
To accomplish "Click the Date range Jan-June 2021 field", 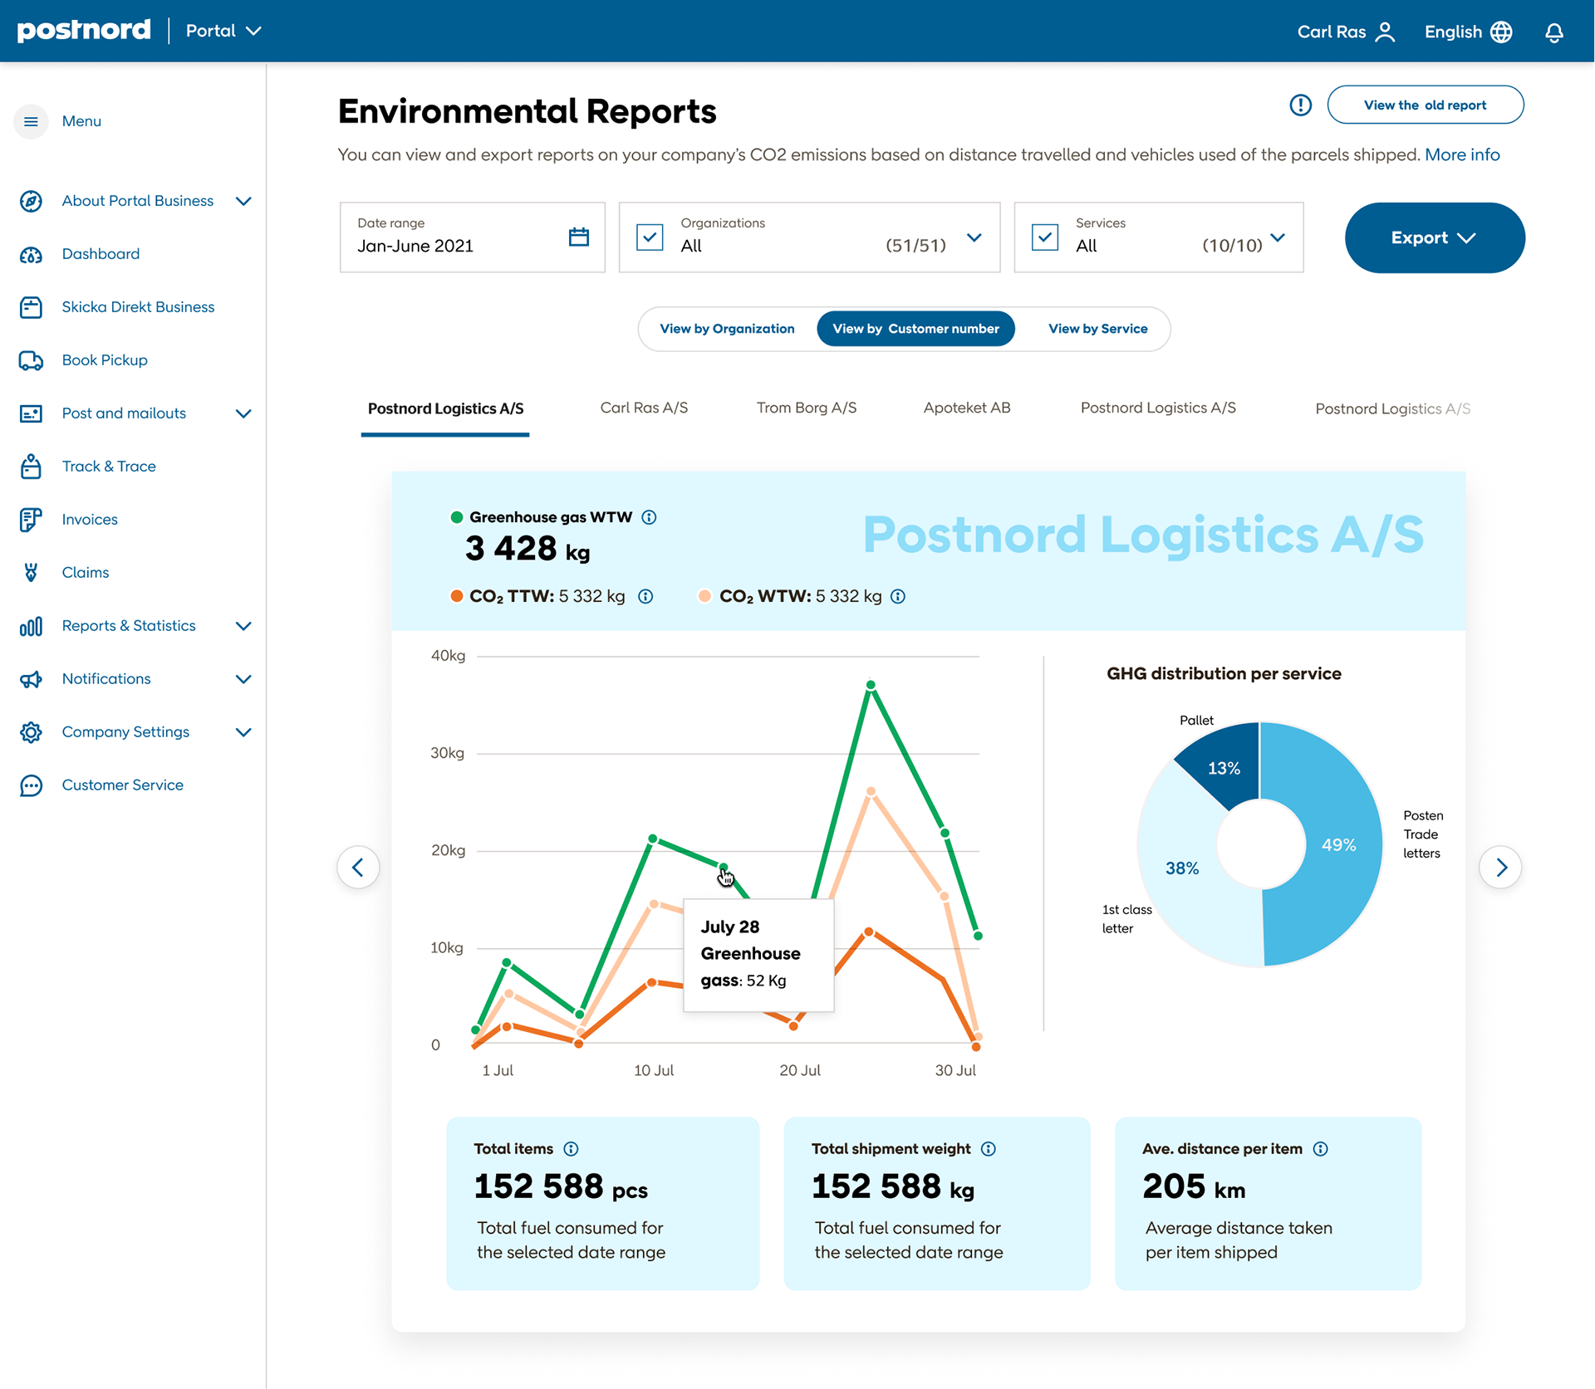I will tap(472, 237).
